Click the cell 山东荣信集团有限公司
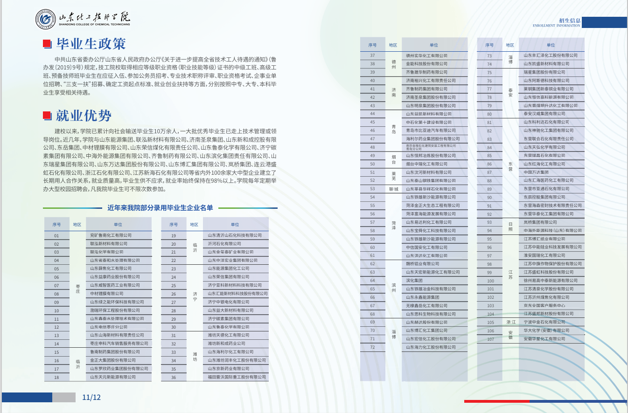628x413 pixels. tap(228, 277)
